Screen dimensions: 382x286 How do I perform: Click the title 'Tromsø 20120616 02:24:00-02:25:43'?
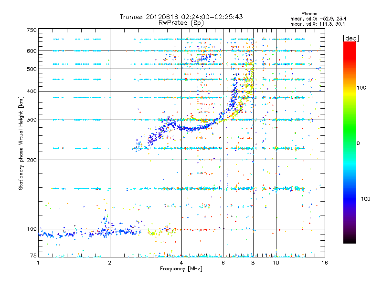tap(181, 17)
